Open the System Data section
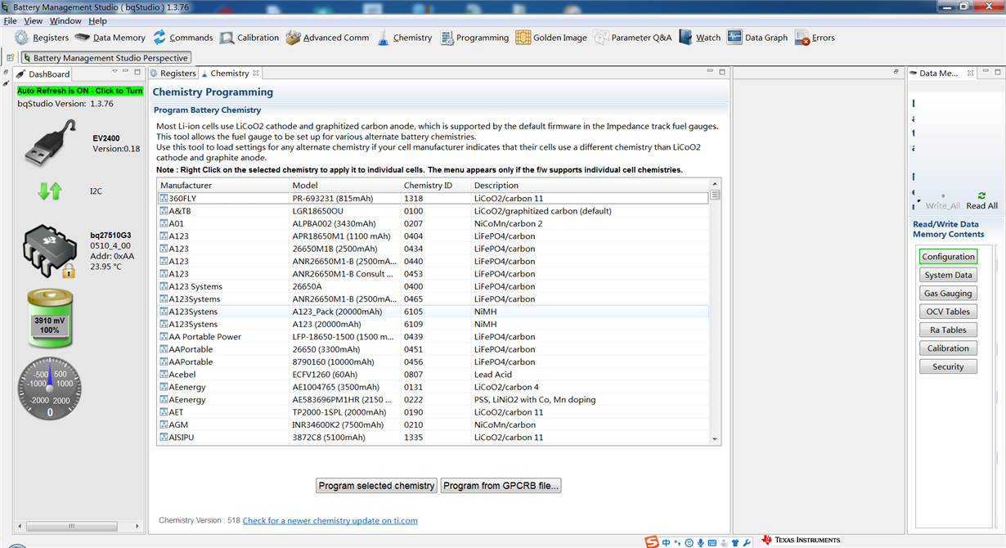The image size is (1006, 548). click(948, 275)
